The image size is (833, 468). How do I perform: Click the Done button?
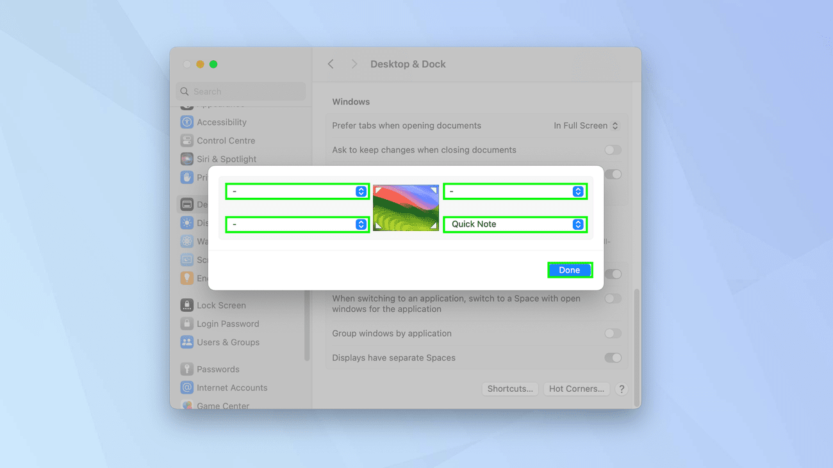coord(569,270)
